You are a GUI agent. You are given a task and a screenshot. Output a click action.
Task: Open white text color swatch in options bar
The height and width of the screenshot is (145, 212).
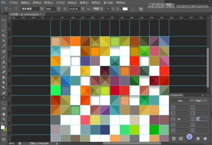tap(125, 9)
